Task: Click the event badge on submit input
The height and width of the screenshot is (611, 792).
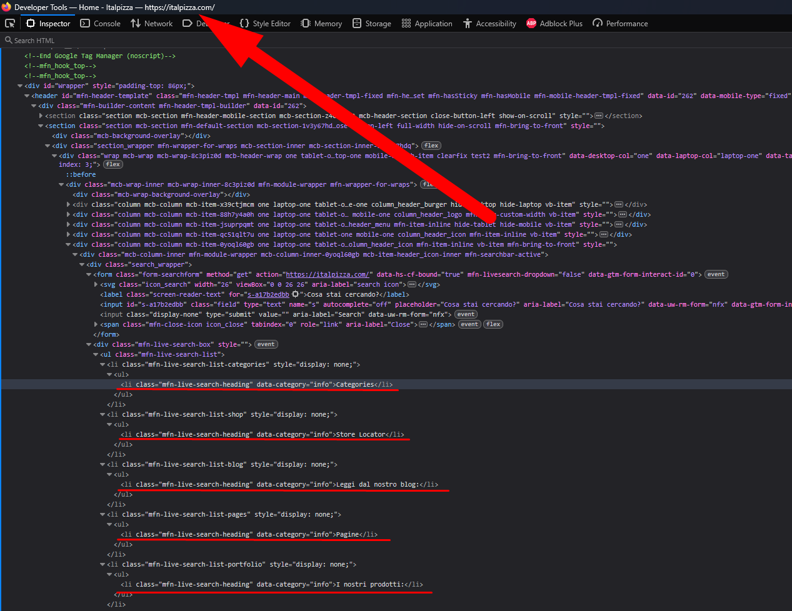Action: [x=466, y=315]
